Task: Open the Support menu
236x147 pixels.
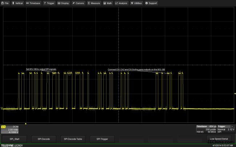Action: [151, 3]
